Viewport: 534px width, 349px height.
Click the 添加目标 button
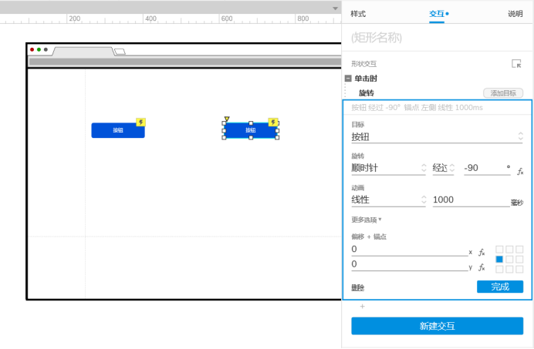[503, 93]
